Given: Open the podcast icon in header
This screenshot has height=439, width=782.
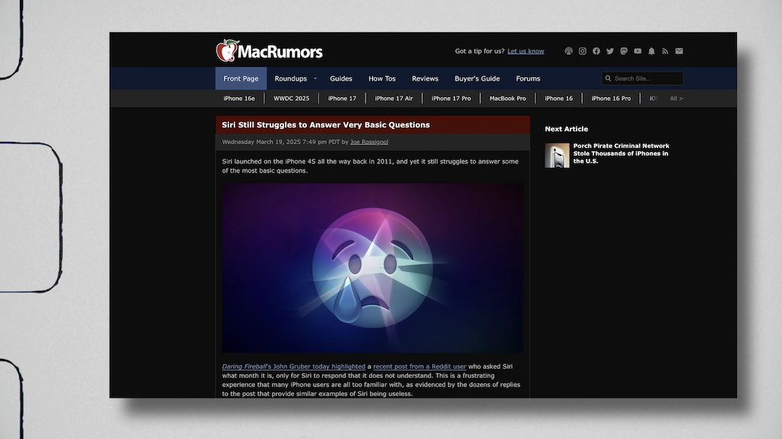Looking at the screenshot, I should 568,51.
